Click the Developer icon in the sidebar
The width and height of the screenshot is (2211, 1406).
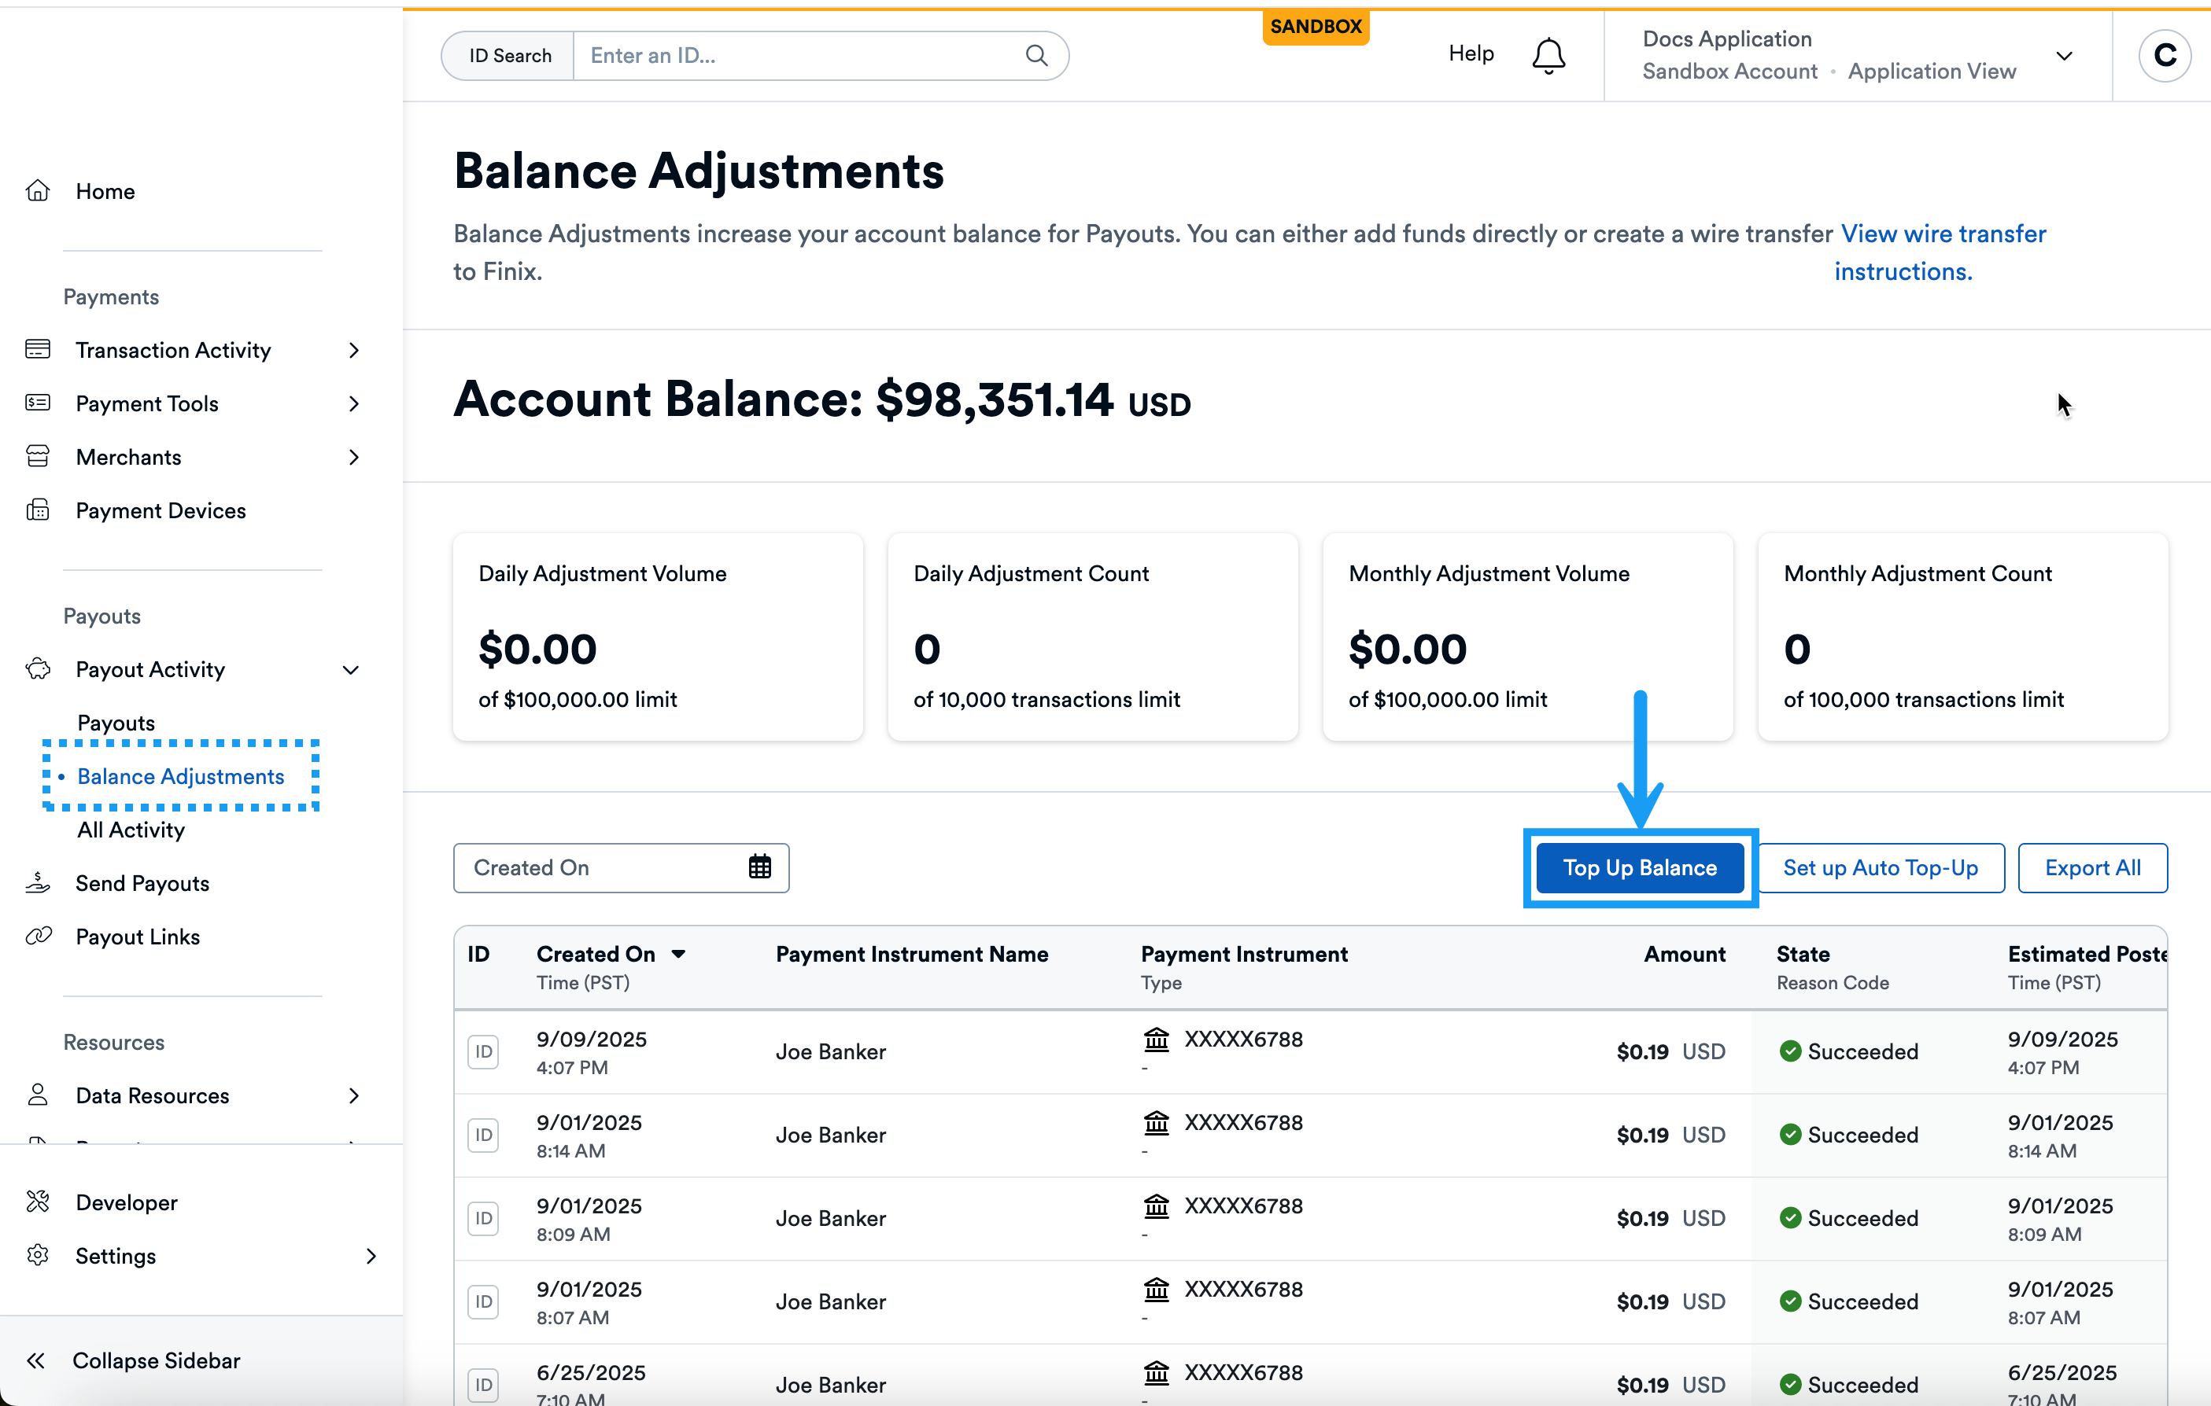pyautogui.click(x=38, y=1202)
